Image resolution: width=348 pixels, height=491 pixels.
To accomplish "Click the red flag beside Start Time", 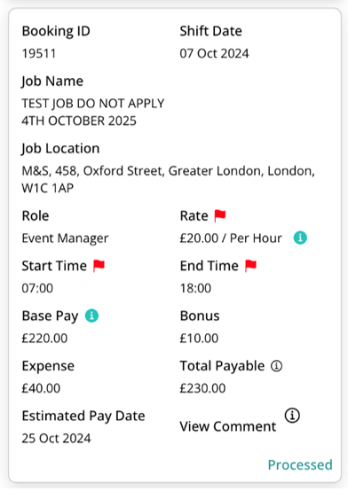I will click(99, 266).
